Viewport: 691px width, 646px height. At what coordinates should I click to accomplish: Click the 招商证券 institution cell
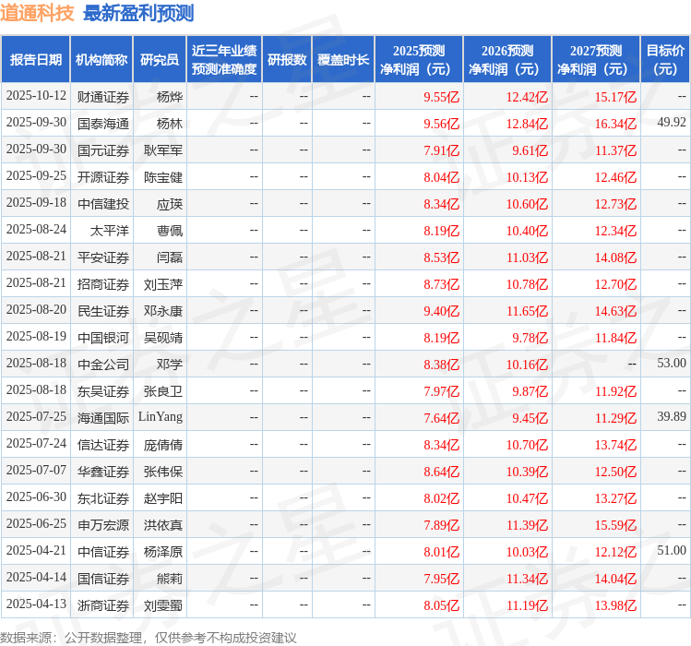click(x=103, y=284)
